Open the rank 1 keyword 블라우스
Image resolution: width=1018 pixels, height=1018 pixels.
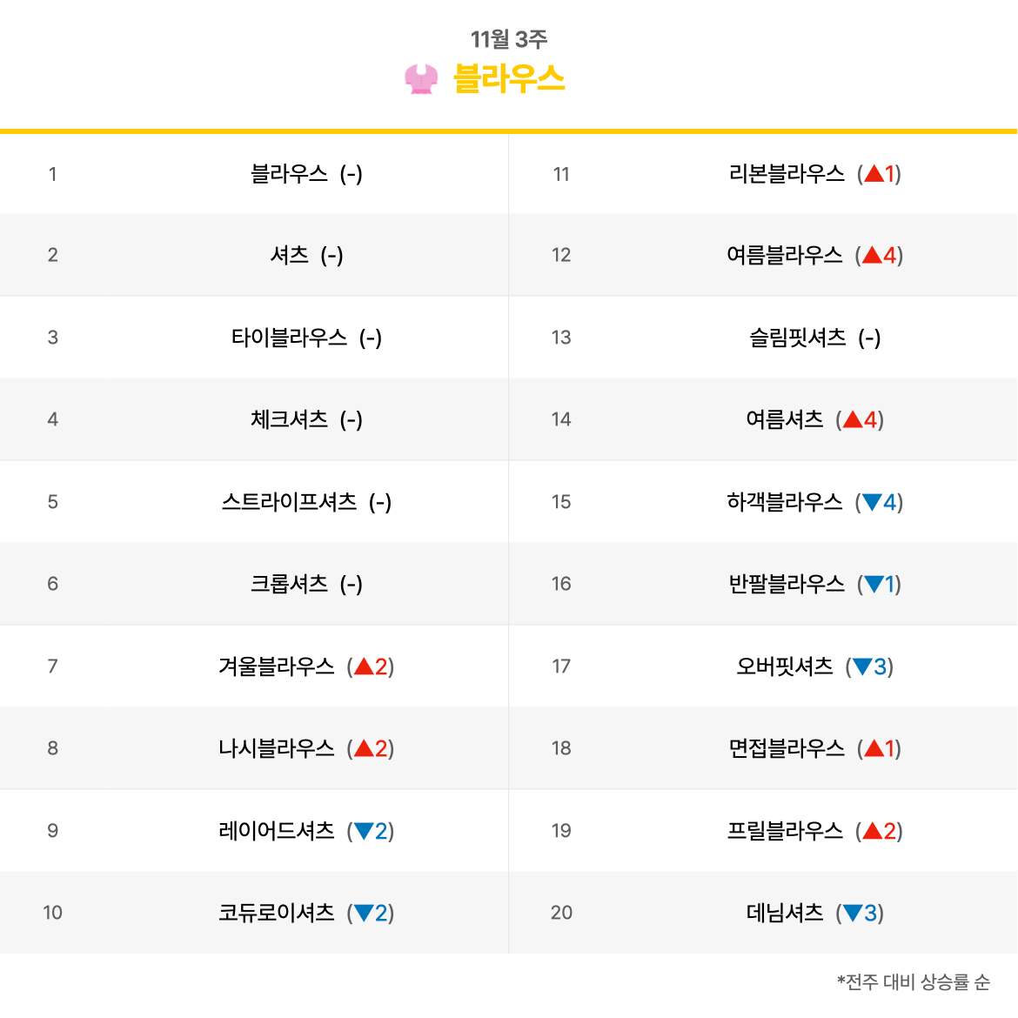coord(289,173)
